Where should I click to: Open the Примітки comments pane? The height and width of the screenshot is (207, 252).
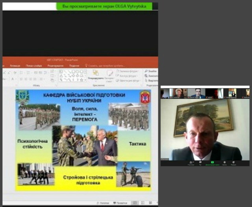pos(120,203)
